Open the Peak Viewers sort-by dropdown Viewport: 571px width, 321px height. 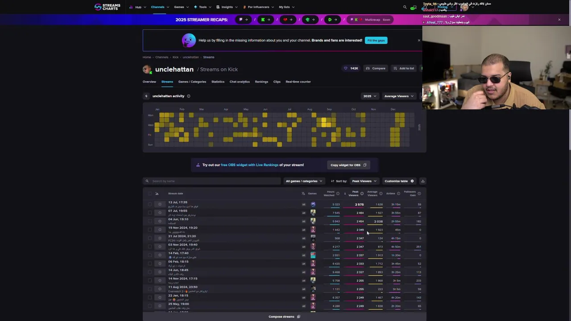(364, 181)
